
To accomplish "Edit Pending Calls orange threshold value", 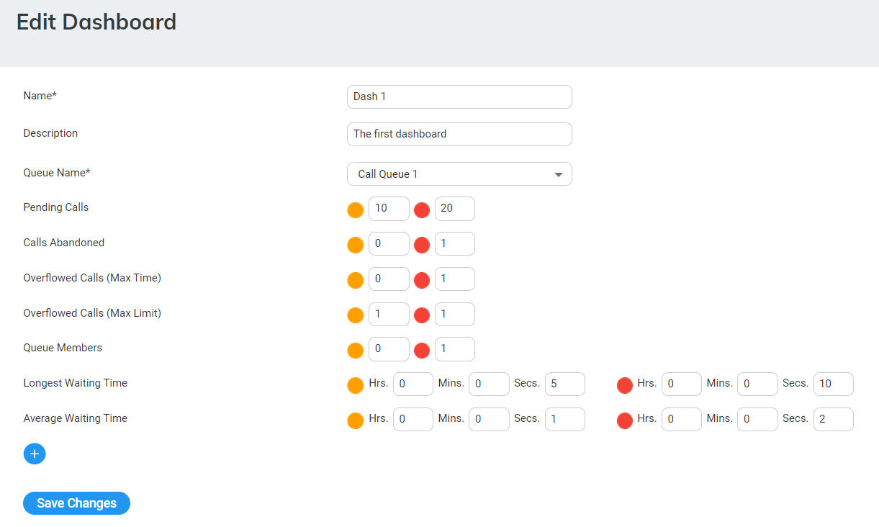I will coord(389,209).
